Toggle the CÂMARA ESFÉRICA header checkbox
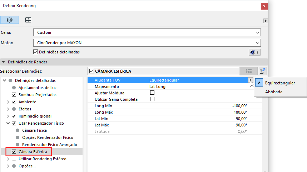307x172 pixels. [91, 71]
